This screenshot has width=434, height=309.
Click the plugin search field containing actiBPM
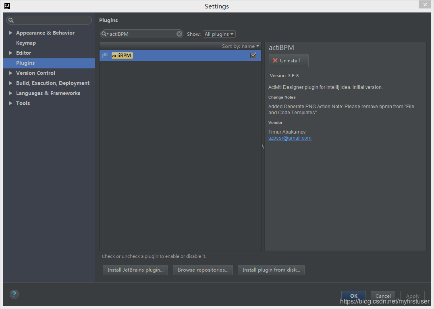(x=142, y=34)
